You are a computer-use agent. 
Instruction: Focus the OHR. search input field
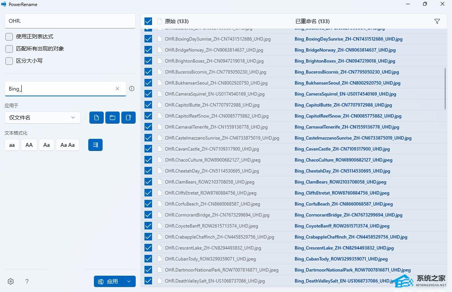click(70, 21)
